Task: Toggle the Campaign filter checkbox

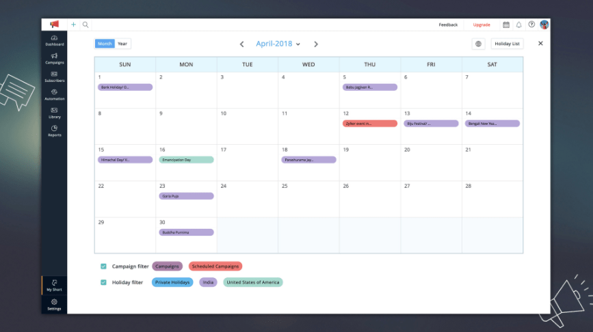Action: pyautogui.click(x=103, y=266)
